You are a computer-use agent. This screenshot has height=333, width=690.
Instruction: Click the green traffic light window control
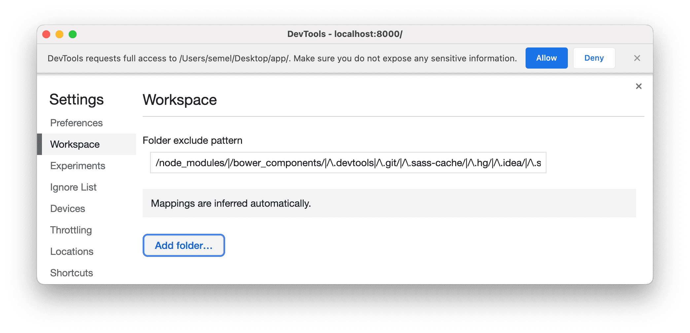[73, 34]
